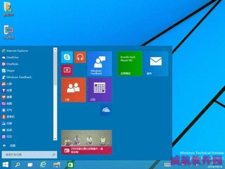Click the 2014/10/10 taskbar date

pos(215,167)
